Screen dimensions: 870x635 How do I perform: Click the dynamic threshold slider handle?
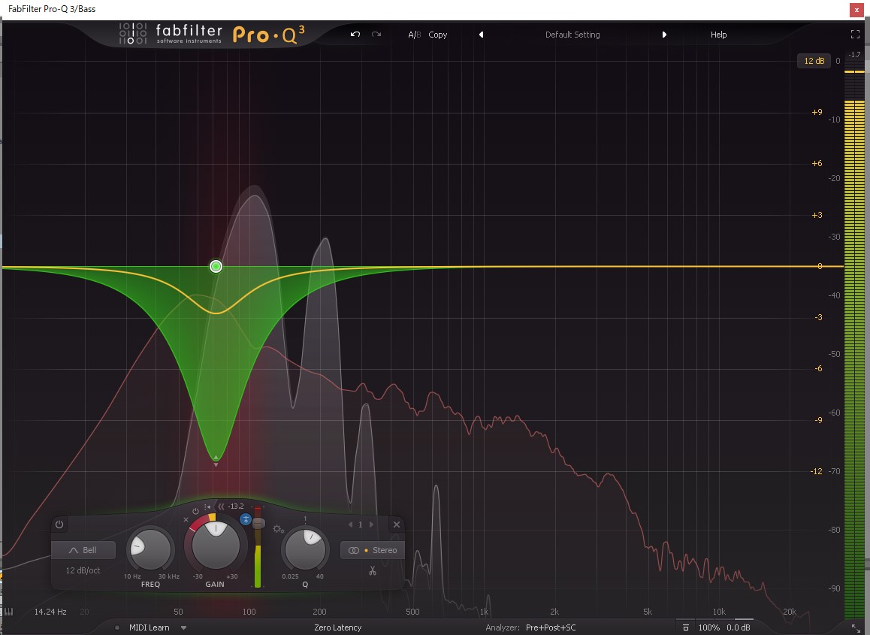pos(258,524)
